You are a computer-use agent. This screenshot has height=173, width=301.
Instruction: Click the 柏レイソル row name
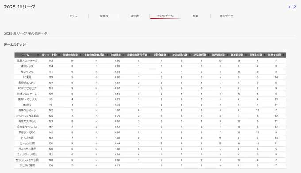(27, 72)
